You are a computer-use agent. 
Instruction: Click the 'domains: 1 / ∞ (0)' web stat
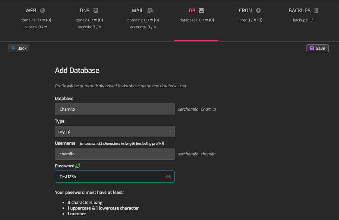point(36,20)
